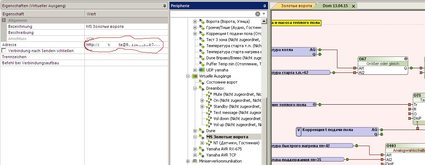425x165 pixels.
Task: Click the info icon on block O67
Action: tap(406, 59)
